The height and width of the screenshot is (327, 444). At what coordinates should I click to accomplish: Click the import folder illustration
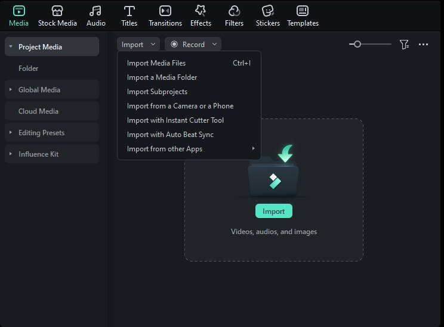click(x=273, y=172)
